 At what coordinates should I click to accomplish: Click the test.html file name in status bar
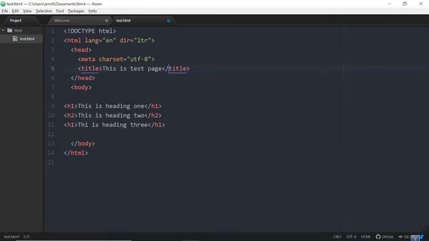pyautogui.click(x=12, y=236)
